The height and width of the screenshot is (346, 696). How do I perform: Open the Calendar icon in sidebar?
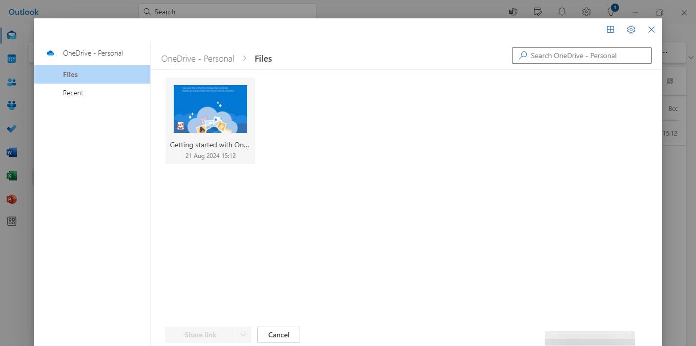[x=11, y=59]
